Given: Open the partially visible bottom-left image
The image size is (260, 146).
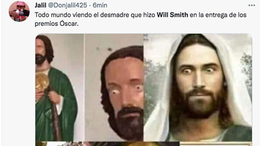Looking at the screenshot, I should [60, 144].
